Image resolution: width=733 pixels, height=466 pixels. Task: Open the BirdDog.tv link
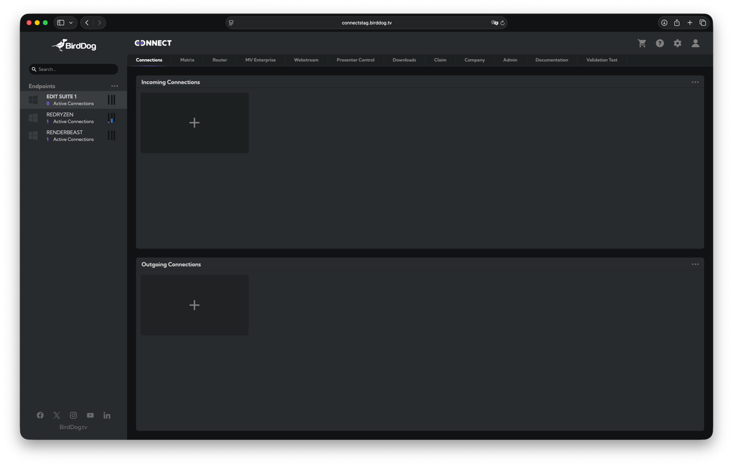(x=73, y=427)
